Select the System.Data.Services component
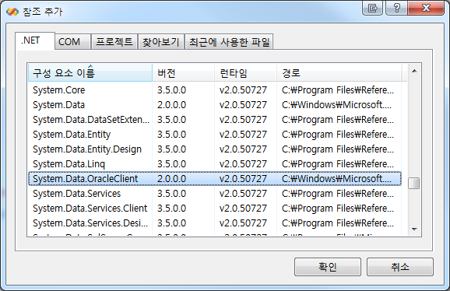450x291 pixels. coord(215,194)
